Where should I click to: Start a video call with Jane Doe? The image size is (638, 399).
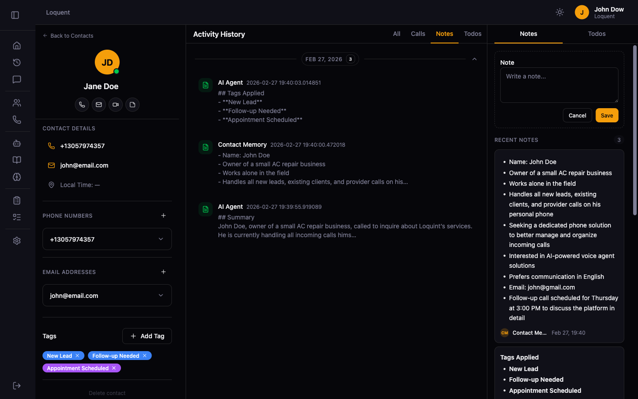click(x=116, y=105)
